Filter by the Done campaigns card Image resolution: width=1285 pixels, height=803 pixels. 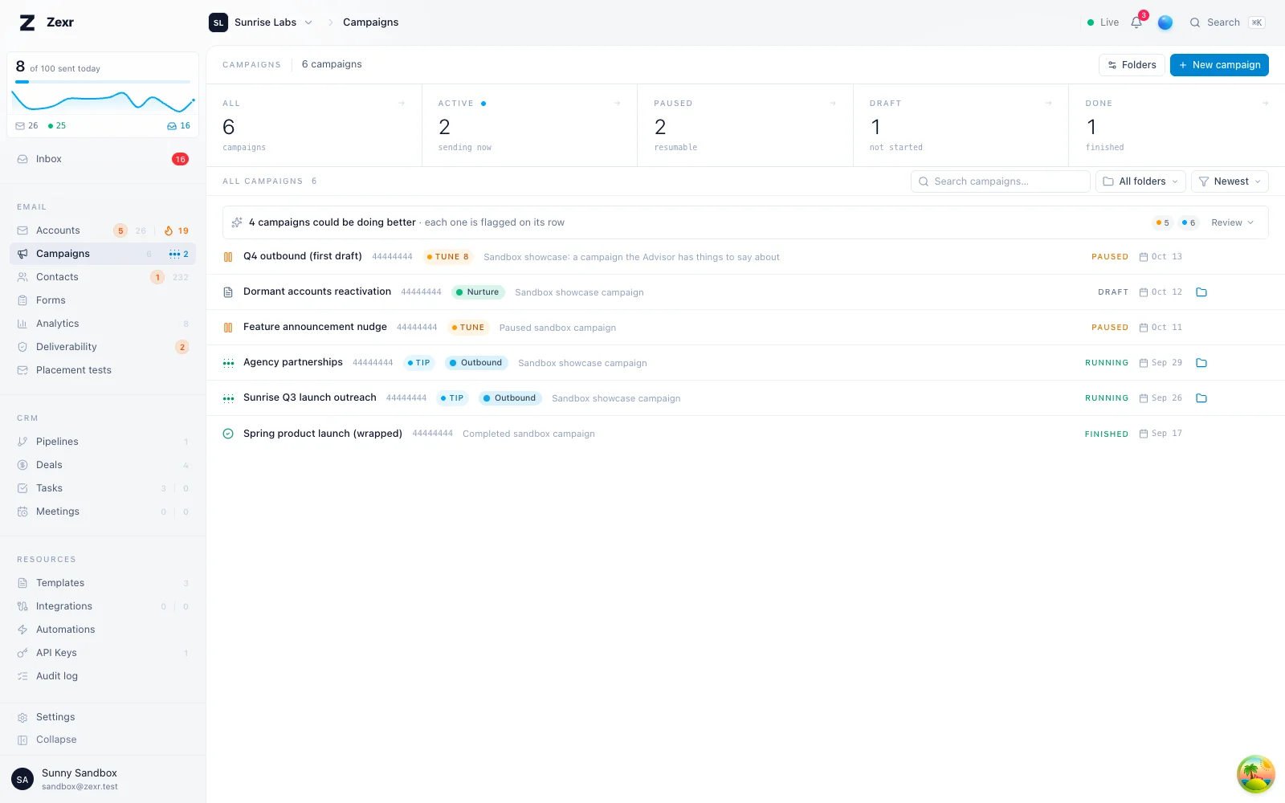tap(1177, 125)
